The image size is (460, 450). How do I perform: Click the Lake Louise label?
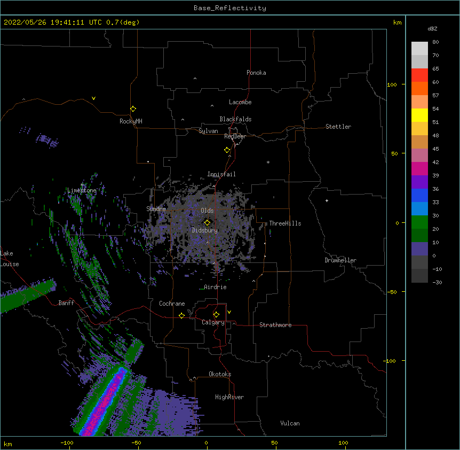(10, 259)
